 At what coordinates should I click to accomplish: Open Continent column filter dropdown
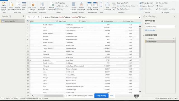pyautogui.click(x=77, y=21)
